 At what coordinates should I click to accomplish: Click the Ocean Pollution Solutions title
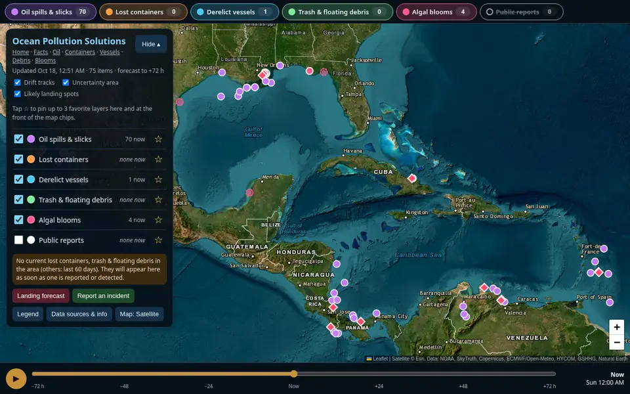tap(69, 41)
